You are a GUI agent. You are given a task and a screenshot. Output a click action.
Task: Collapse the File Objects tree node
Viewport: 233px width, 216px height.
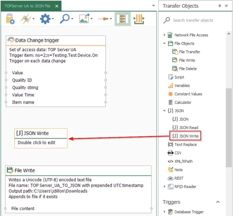click(x=164, y=43)
